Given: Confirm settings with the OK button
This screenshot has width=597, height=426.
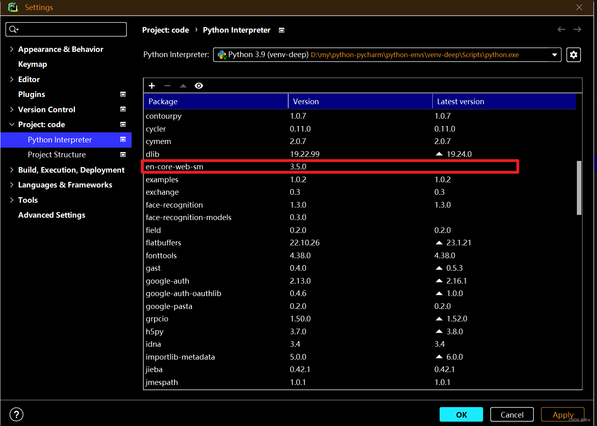Looking at the screenshot, I should coord(461,414).
